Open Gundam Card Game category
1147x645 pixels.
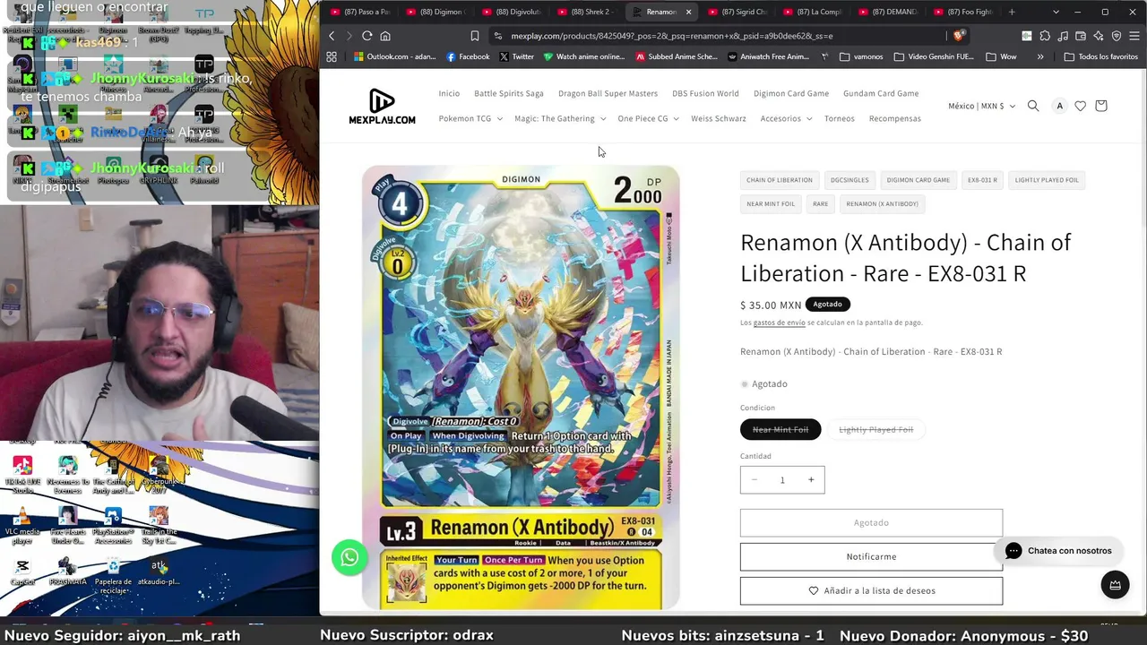[x=881, y=93]
